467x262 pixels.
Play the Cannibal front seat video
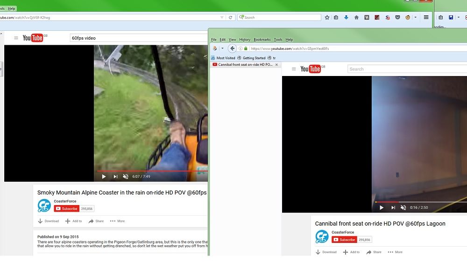382,207
